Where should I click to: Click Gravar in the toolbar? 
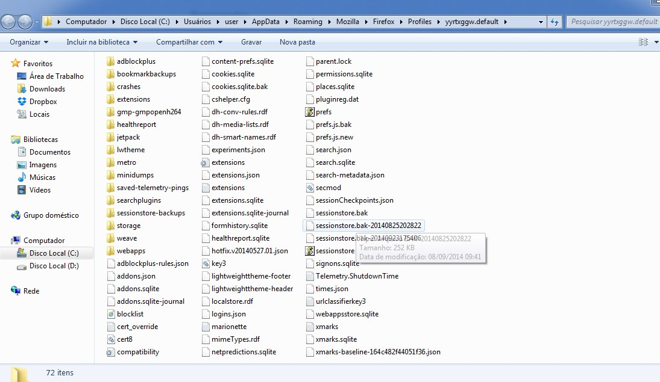(251, 42)
